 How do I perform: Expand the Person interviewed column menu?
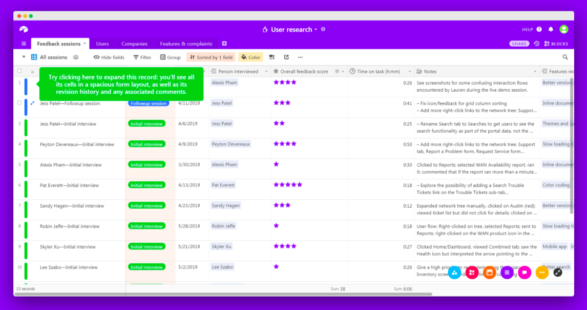coord(266,71)
